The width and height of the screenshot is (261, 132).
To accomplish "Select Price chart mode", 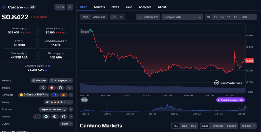I will (x=85, y=17).
